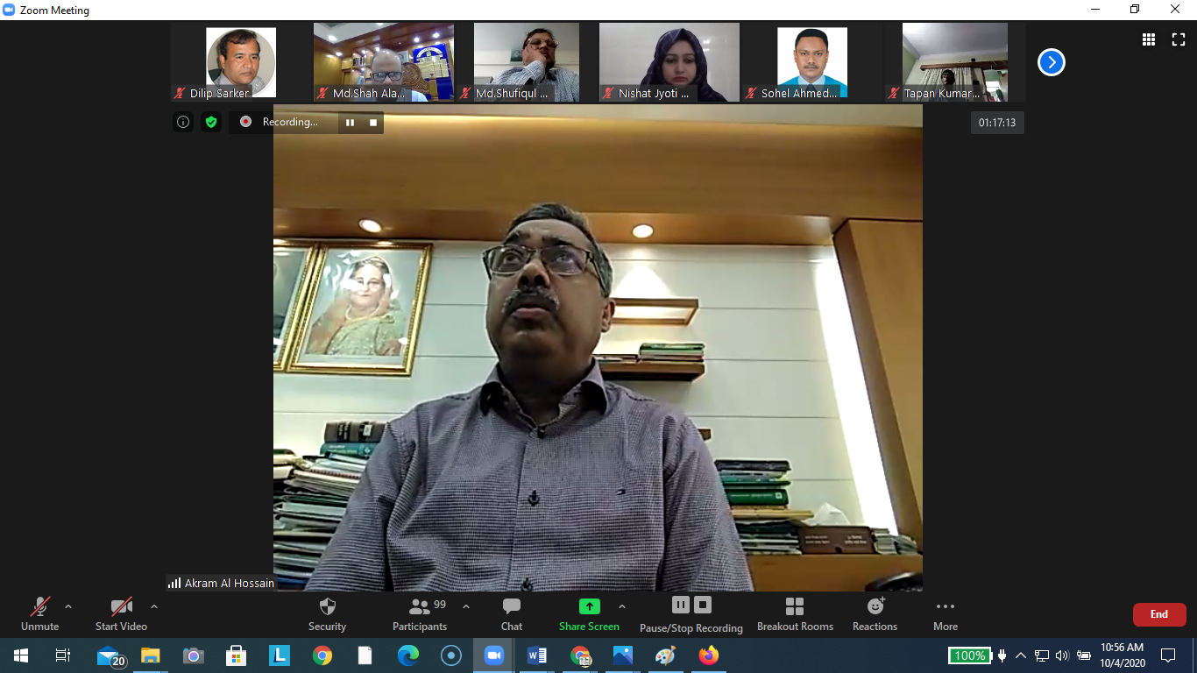Open Mail app on the taskbar
The image size is (1197, 673).
[x=110, y=655]
